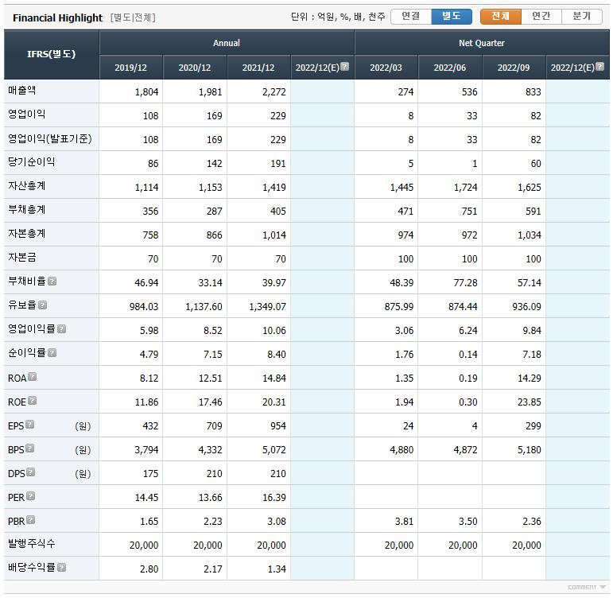
Task: Click 2021/12 매출액 value 2,272
Action: pyautogui.click(x=274, y=92)
